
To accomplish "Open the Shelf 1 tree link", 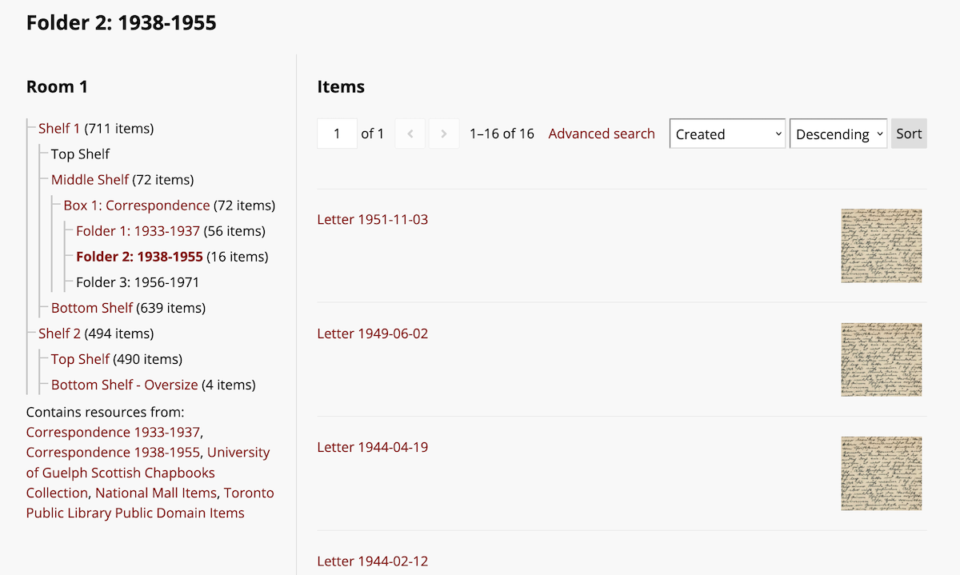I will [x=59, y=128].
